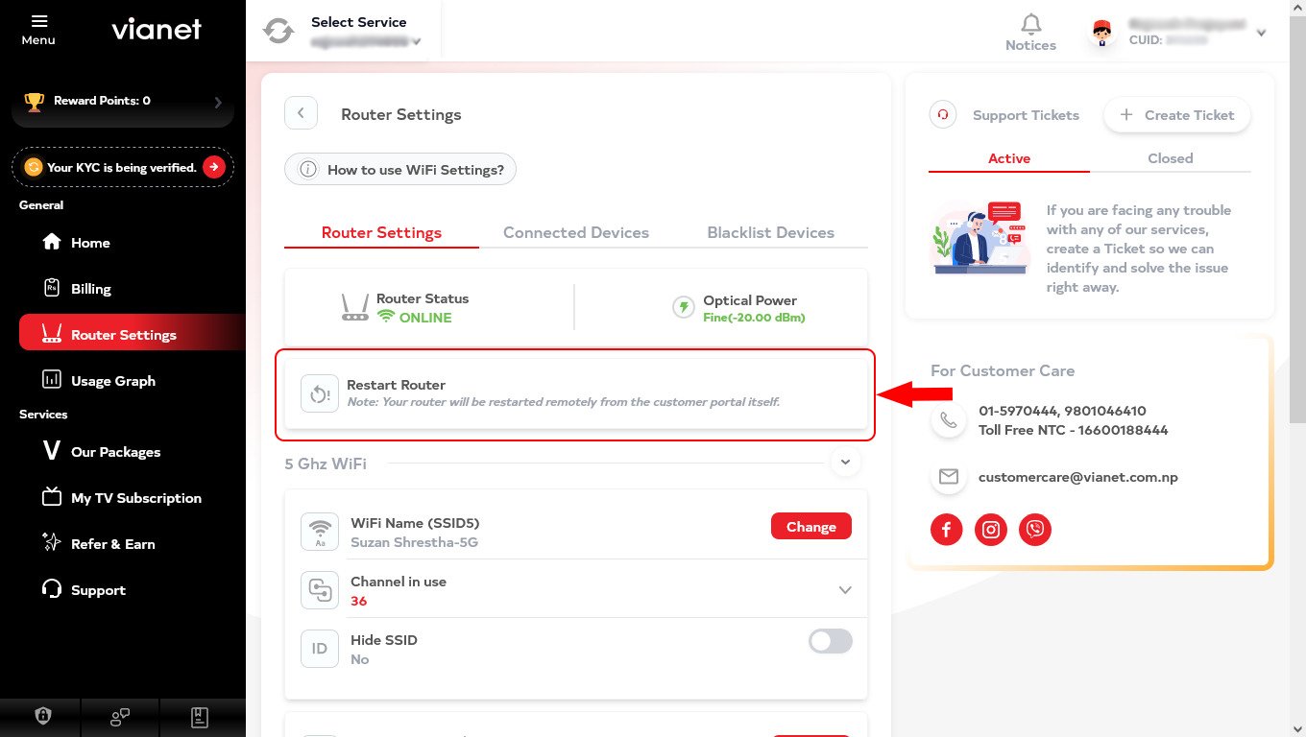Open the hamburger Menu icon
This screenshot has height=737, width=1306.
click(38, 21)
